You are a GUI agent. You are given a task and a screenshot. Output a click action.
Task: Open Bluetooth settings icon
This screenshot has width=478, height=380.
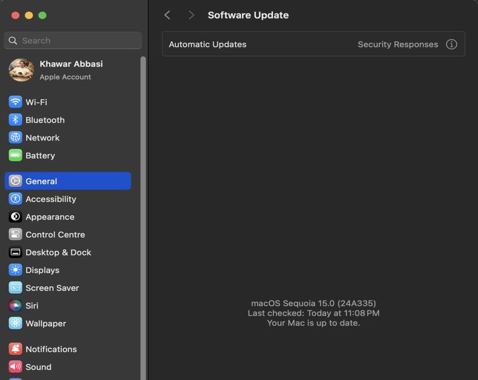16,120
